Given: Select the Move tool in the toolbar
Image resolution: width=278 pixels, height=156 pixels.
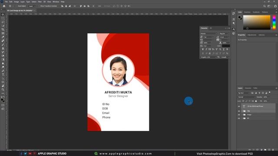Looking at the screenshot, I should tap(3, 14).
